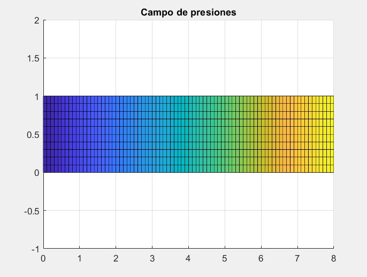The height and width of the screenshot is (277, 367).
Task: Select the x-axis tick label 4
Action: click(188, 258)
